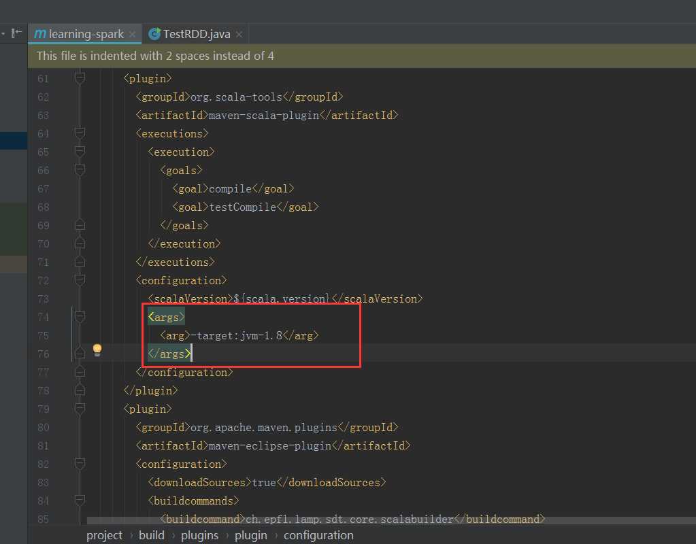Click the fold end marker on line 69

tap(80, 225)
